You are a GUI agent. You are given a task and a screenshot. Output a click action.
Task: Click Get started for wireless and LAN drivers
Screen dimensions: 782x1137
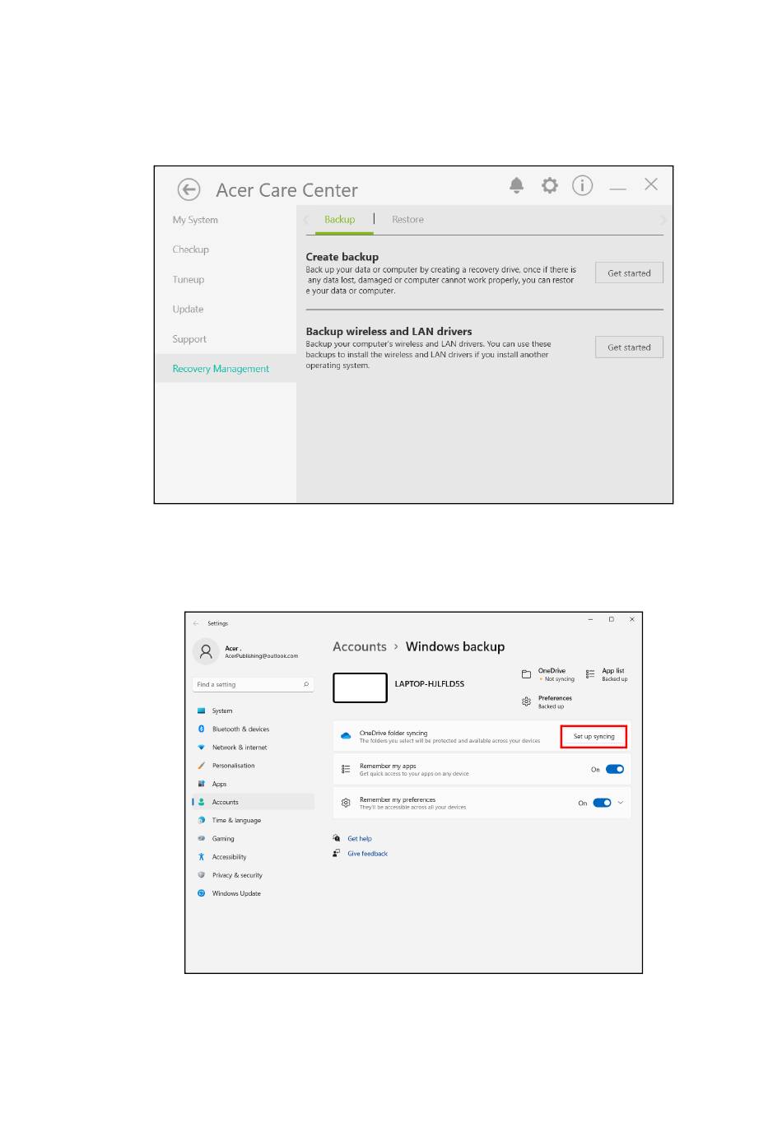pos(629,347)
